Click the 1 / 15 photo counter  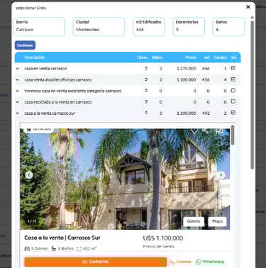pyautogui.click(x=32, y=221)
